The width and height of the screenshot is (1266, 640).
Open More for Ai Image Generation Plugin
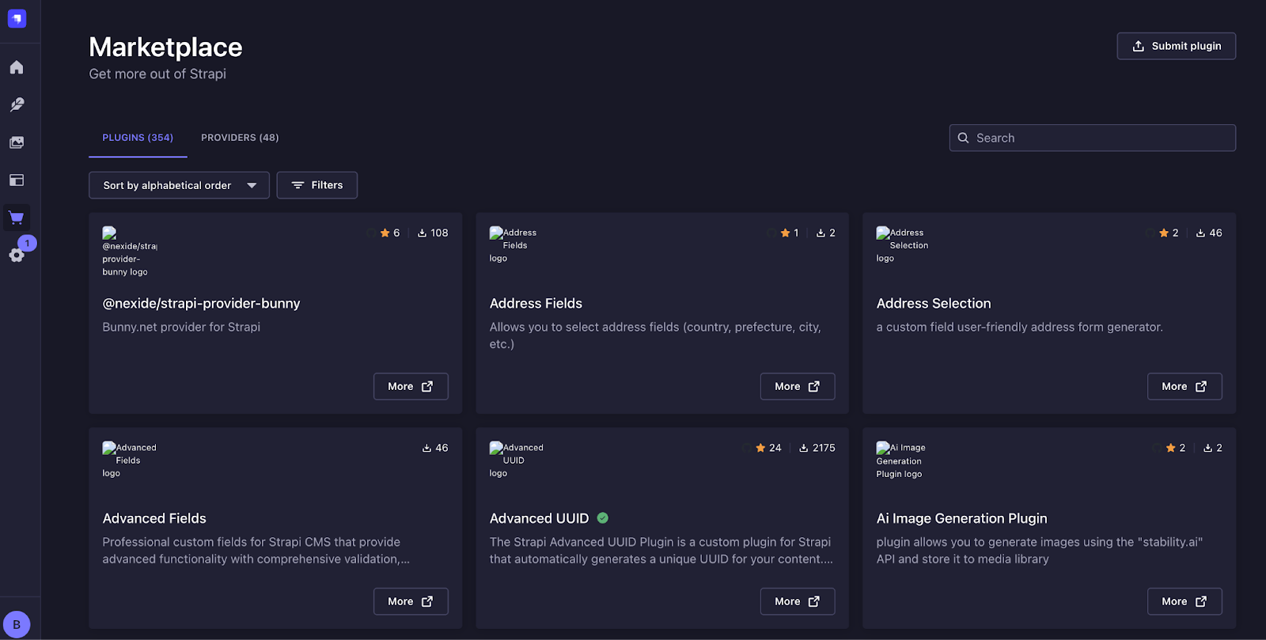tap(1185, 601)
